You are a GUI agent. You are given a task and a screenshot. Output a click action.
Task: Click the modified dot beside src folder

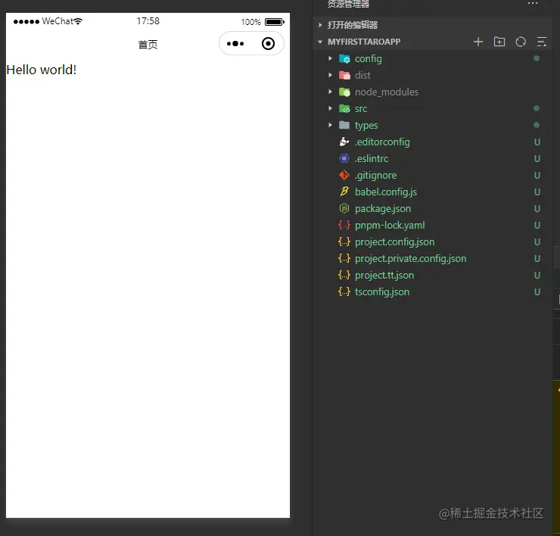point(537,108)
